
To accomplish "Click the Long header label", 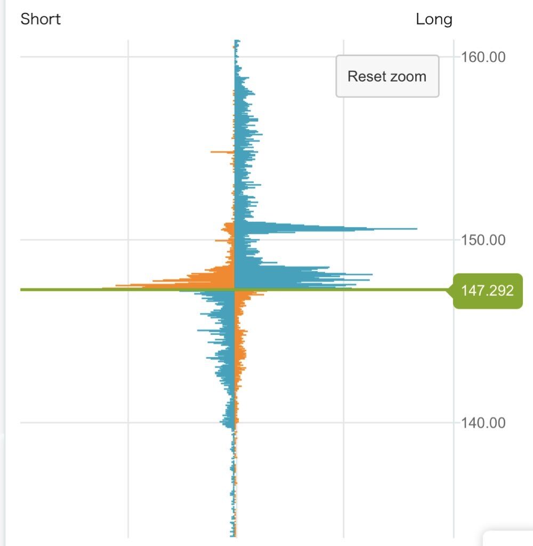I will 434,20.
